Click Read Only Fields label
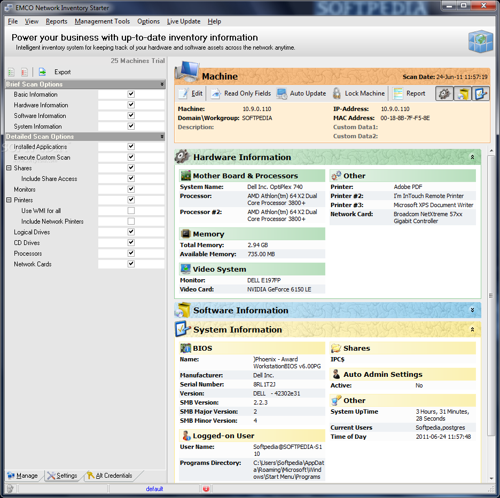The width and height of the screenshot is (500, 498). pos(247,93)
